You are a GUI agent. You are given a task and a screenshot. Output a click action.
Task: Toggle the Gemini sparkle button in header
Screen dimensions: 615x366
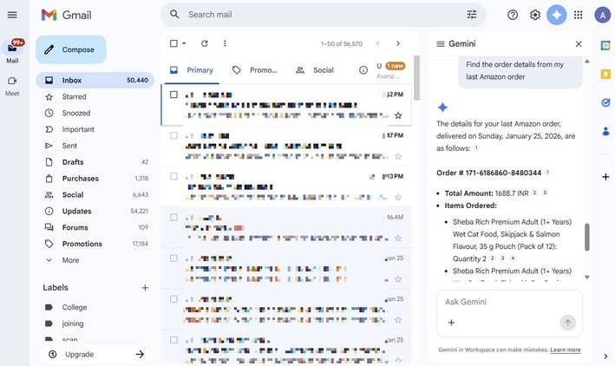point(557,15)
